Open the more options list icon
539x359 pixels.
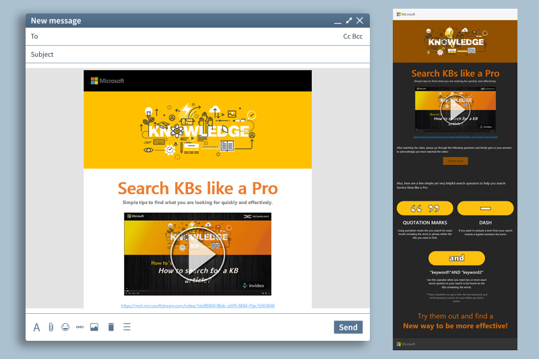[127, 327]
